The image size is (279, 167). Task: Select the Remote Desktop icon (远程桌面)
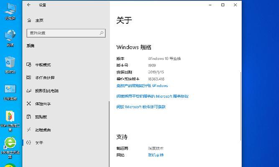[x=29, y=130]
